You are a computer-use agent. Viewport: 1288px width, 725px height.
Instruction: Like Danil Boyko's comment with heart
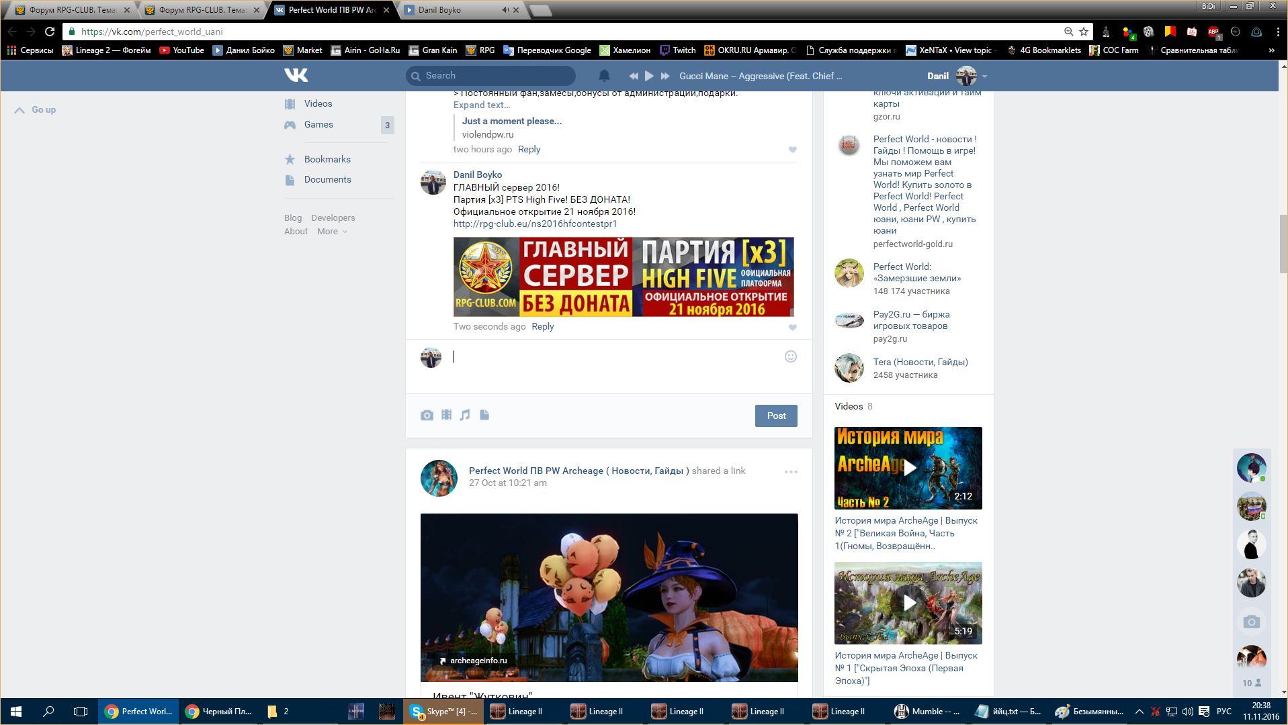793,328
